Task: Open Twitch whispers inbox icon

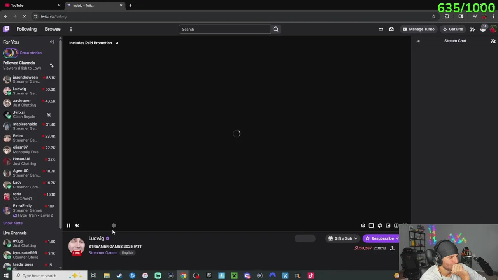Action: point(391,29)
